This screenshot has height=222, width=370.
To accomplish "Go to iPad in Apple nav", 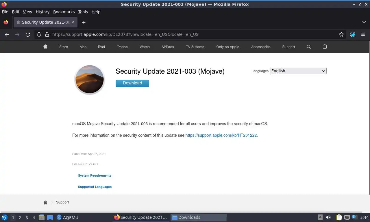I will [x=101, y=47].
